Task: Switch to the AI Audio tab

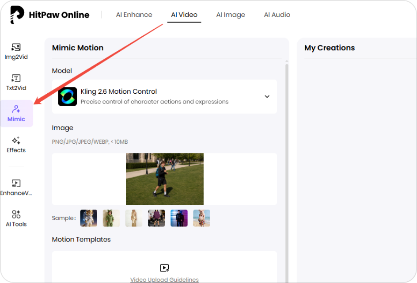Action: (x=277, y=15)
